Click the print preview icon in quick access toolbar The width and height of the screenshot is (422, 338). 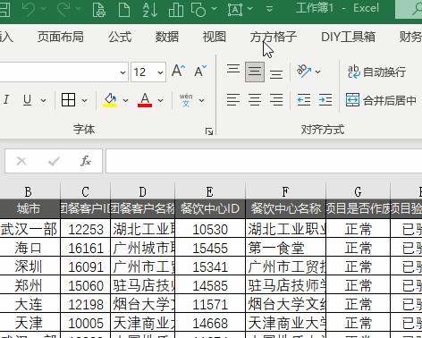tap(99, 9)
